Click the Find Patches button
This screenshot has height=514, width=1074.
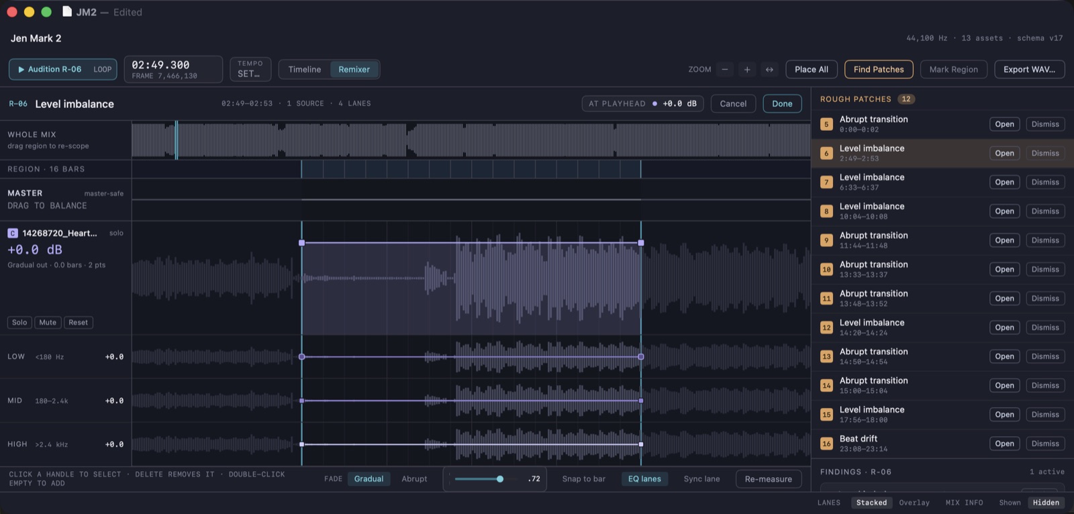879,69
